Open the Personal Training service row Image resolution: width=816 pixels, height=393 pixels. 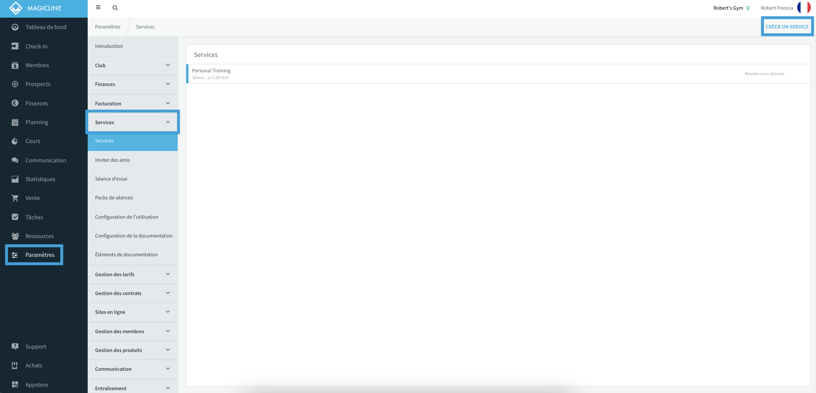click(498, 74)
